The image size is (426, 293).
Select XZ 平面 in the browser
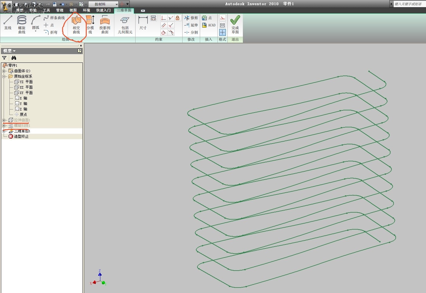pyautogui.click(x=24, y=87)
